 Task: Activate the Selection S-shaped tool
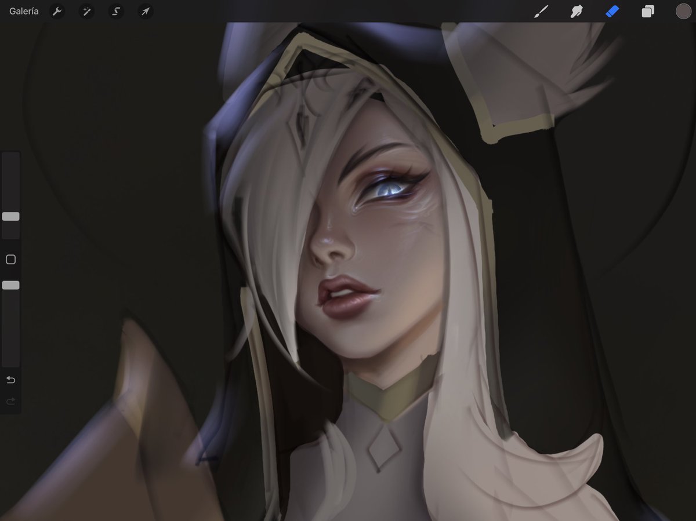[116, 11]
